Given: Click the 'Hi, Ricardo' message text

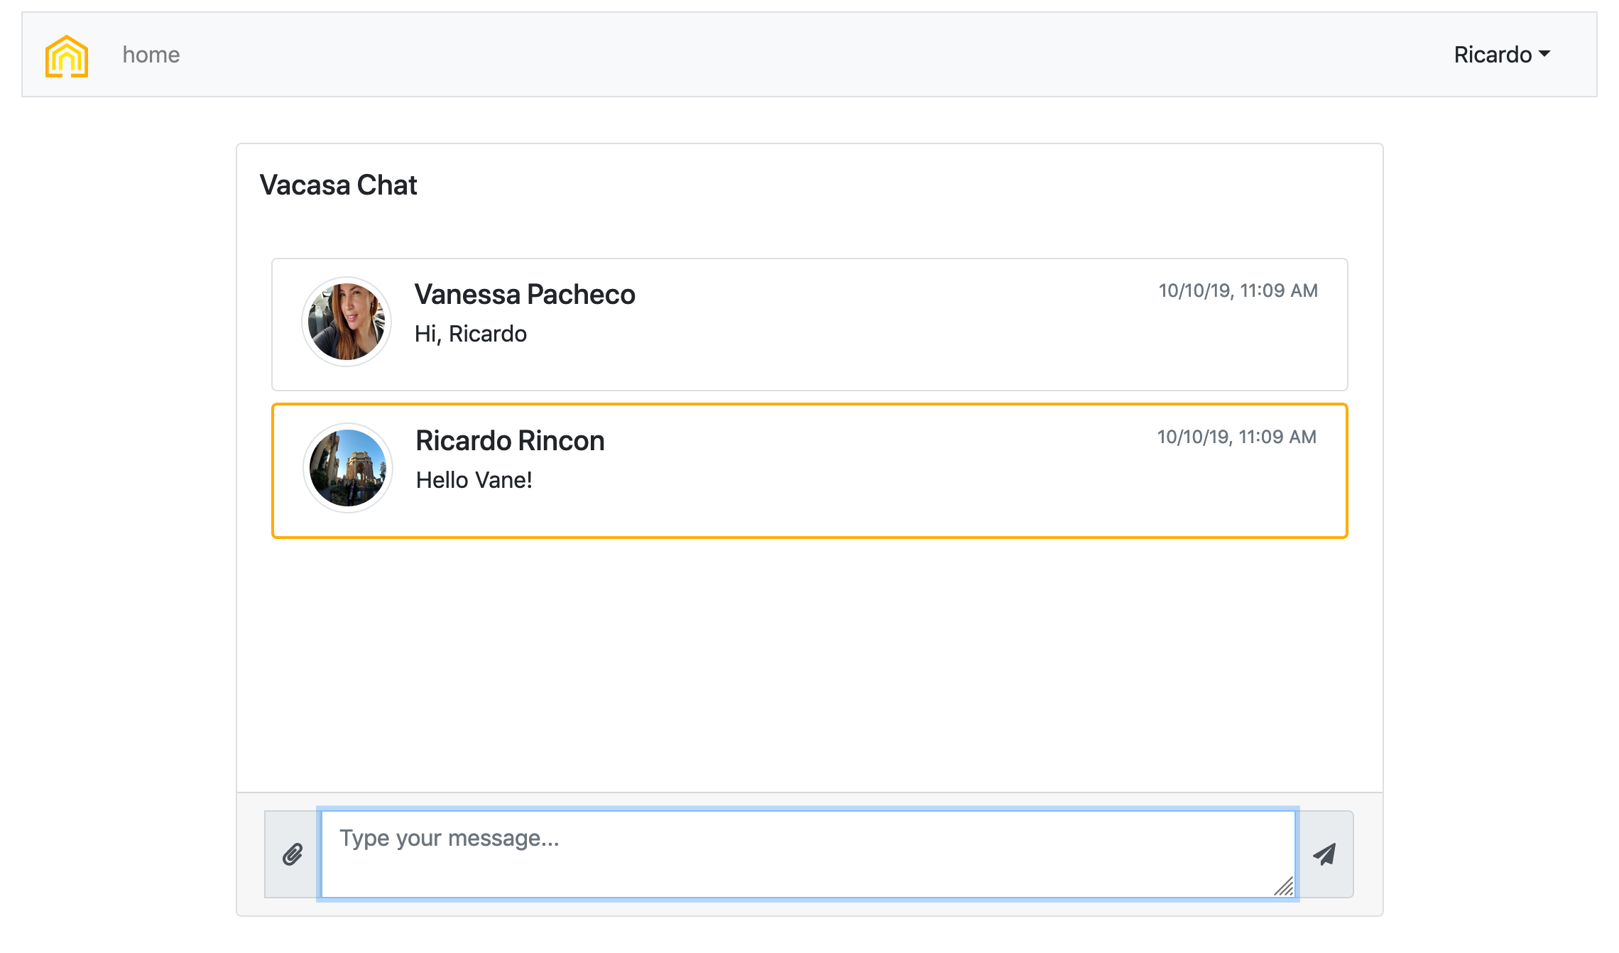Looking at the screenshot, I should 471,334.
